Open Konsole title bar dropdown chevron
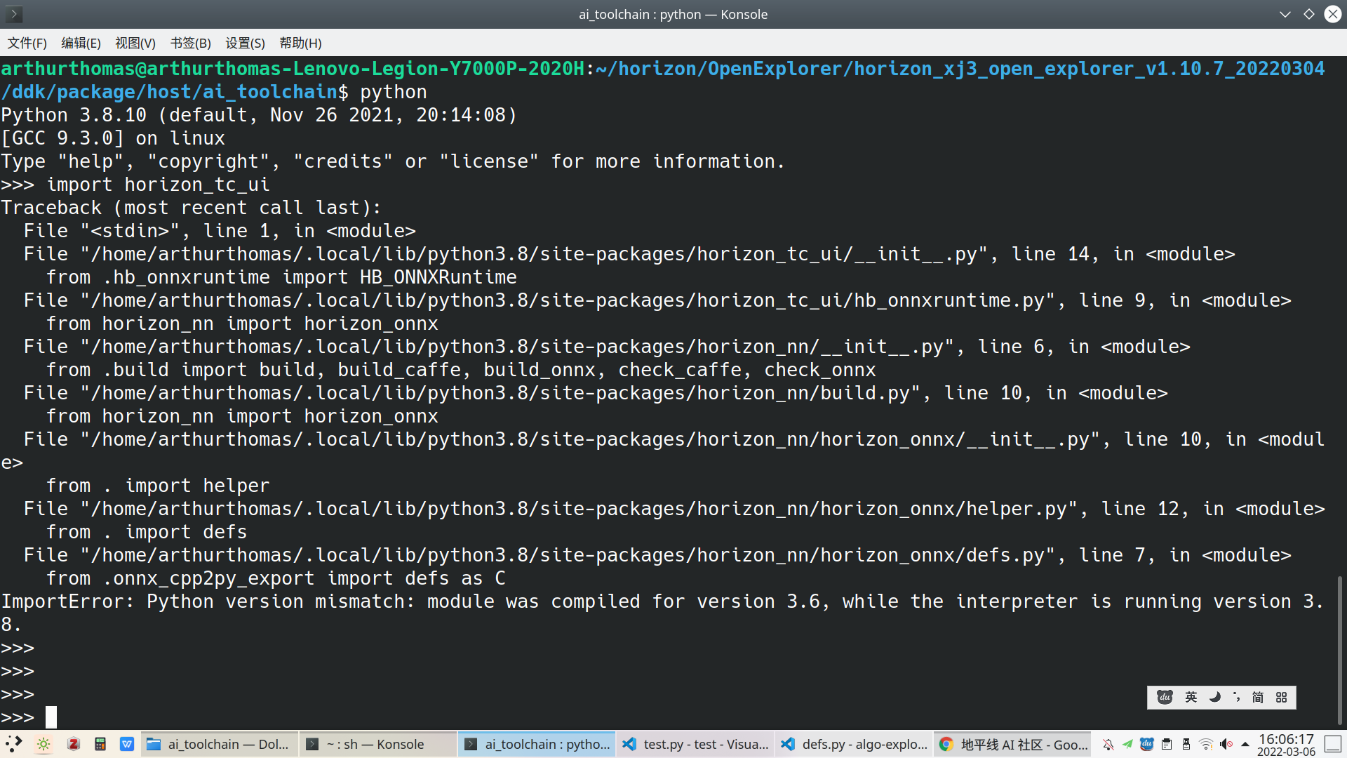The width and height of the screenshot is (1347, 758). [x=1285, y=14]
